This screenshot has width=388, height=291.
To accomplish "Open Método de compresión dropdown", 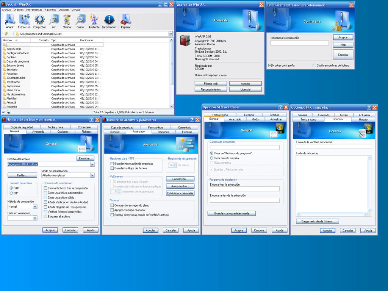I will 35,207.
